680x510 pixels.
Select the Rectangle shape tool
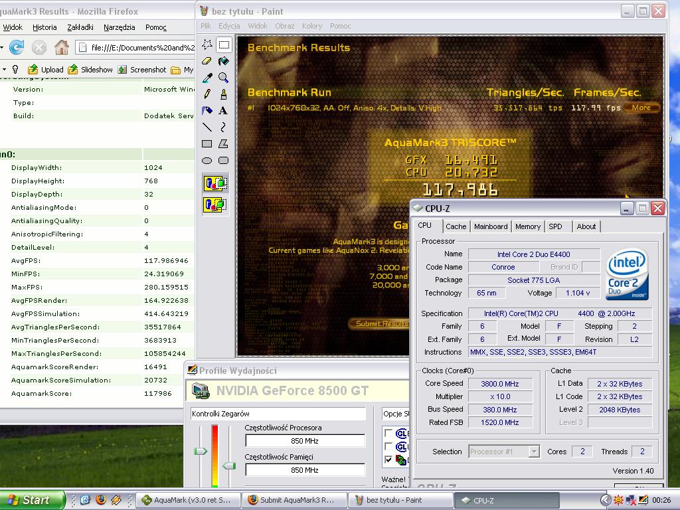click(x=207, y=143)
